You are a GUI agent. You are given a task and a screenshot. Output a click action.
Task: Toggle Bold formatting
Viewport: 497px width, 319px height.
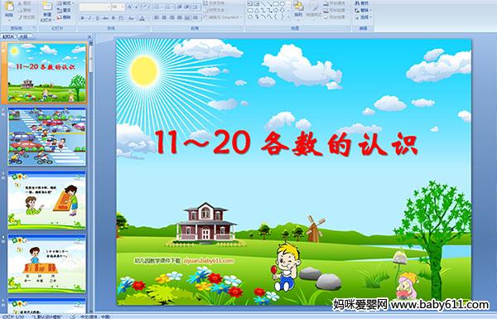(x=82, y=18)
